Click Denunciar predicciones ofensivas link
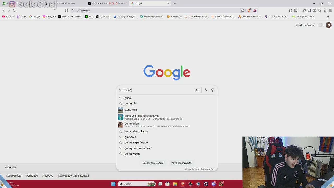The image size is (334, 188). (200, 169)
